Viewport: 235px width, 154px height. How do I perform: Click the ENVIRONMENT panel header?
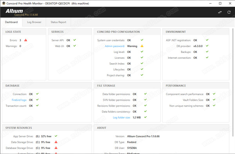[196, 32]
